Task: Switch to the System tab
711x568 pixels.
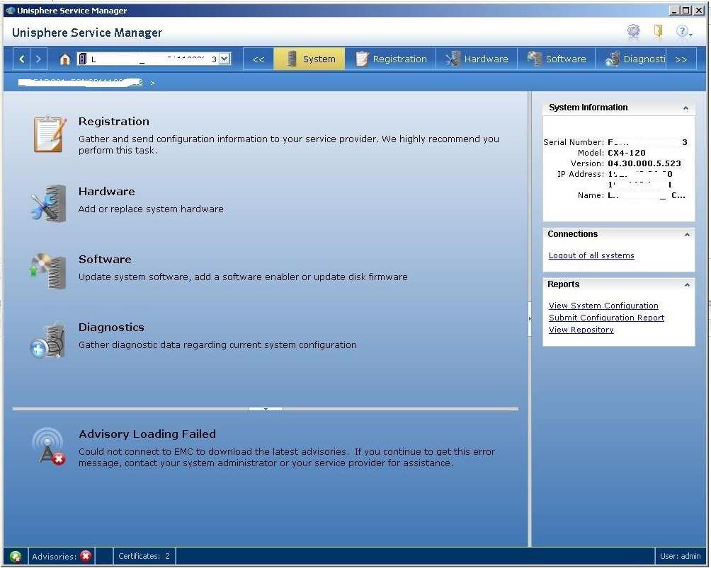Action: point(309,59)
